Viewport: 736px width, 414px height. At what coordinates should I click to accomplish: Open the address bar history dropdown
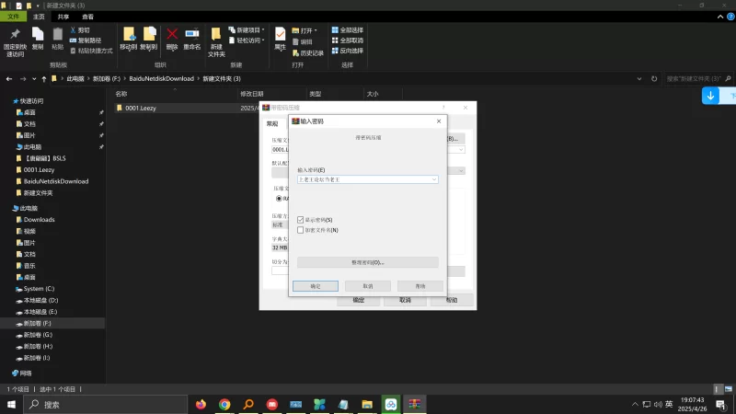click(639, 79)
